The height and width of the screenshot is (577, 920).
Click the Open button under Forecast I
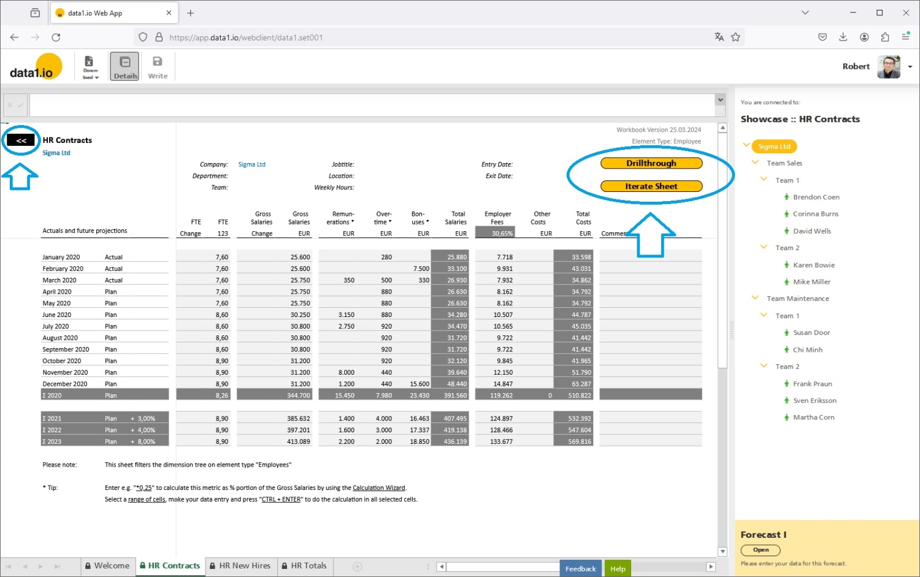click(761, 550)
